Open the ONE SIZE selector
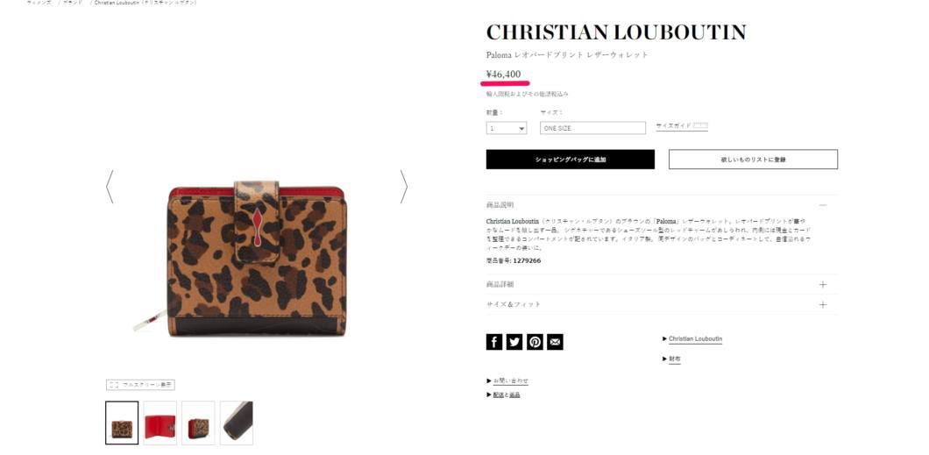The height and width of the screenshot is (455, 929). click(592, 128)
